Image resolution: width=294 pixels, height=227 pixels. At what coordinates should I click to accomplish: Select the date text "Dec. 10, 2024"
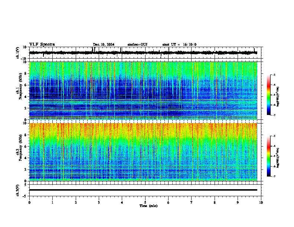tap(104, 45)
